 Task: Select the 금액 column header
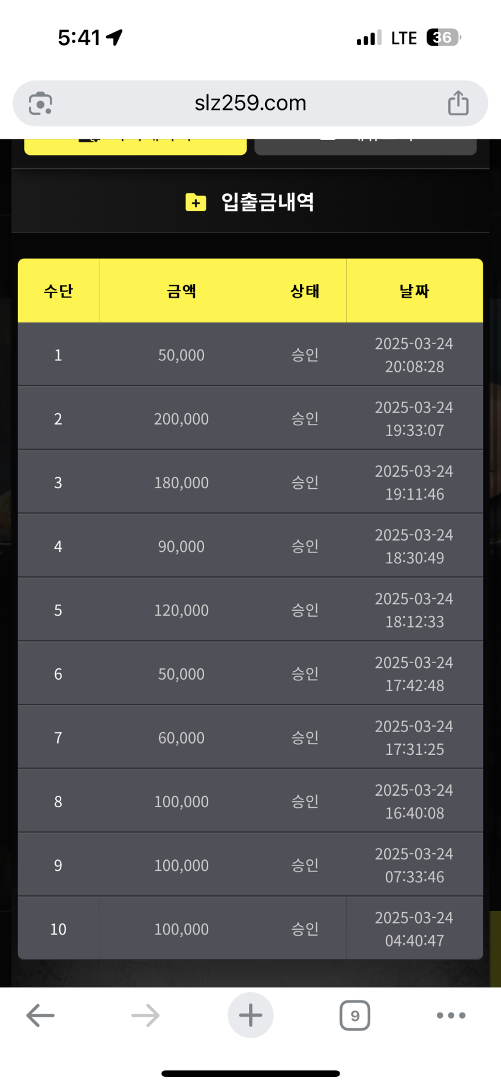tap(181, 291)
